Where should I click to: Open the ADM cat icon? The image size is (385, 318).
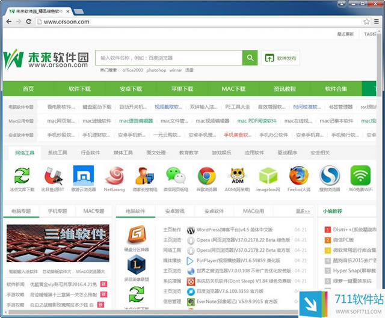pyautogui.click(x=238, y=176)
